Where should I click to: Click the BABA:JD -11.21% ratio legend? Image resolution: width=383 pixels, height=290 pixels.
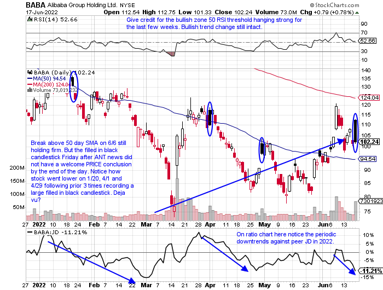pyautogui.click(x=57, y=233)
